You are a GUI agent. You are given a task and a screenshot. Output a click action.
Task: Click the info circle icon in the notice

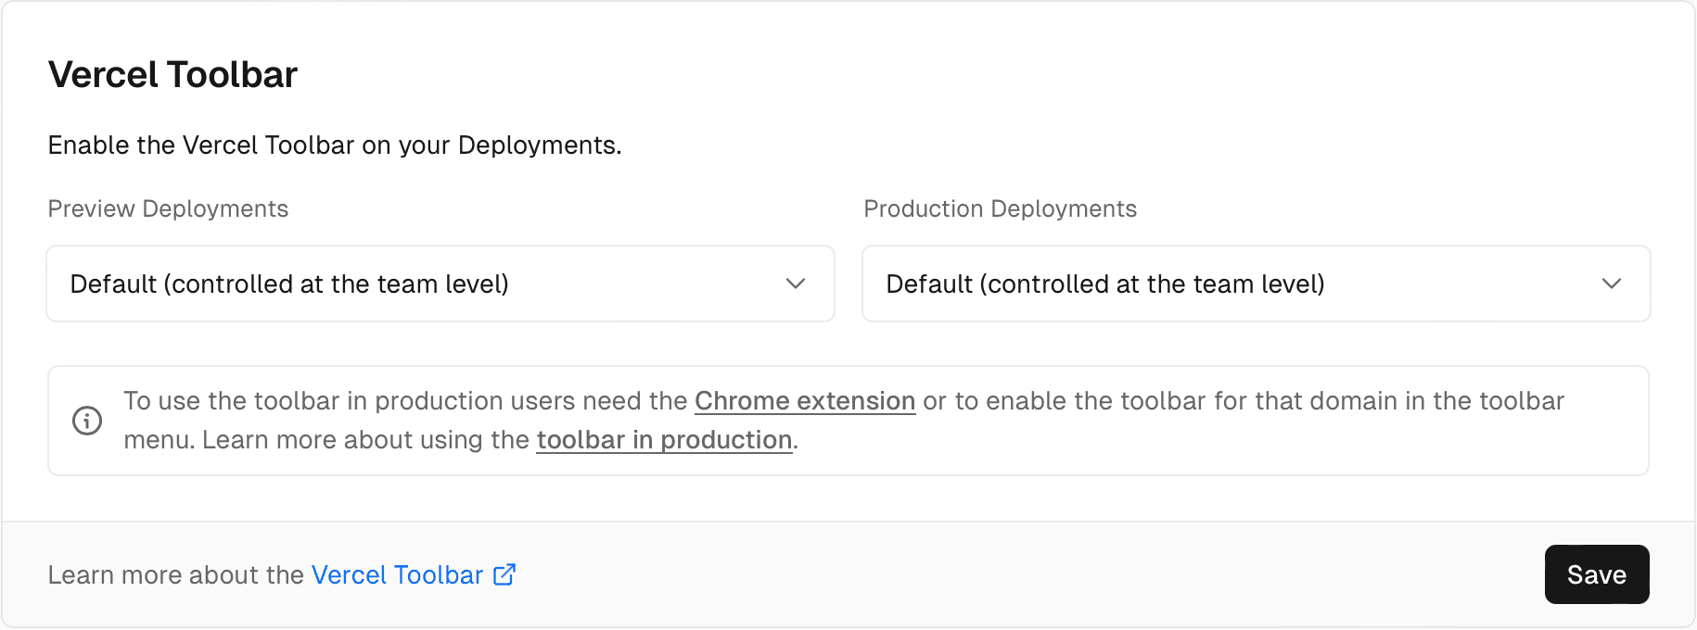(87, 421)
